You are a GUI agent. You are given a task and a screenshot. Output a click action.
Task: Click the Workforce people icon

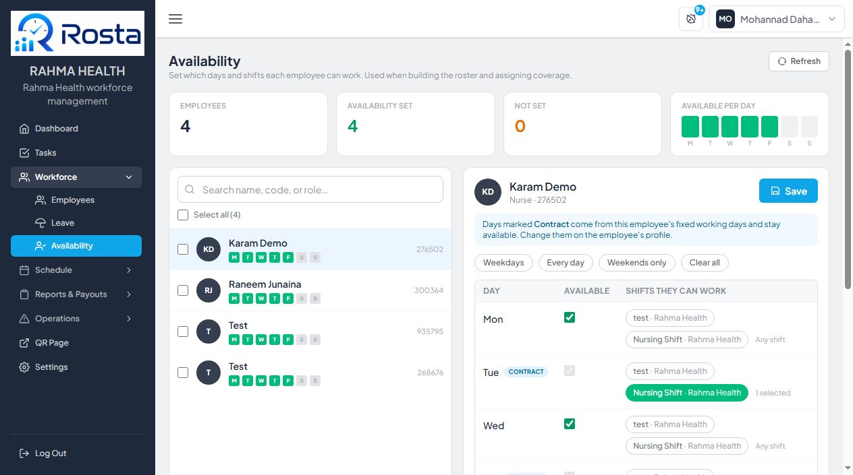24,177
